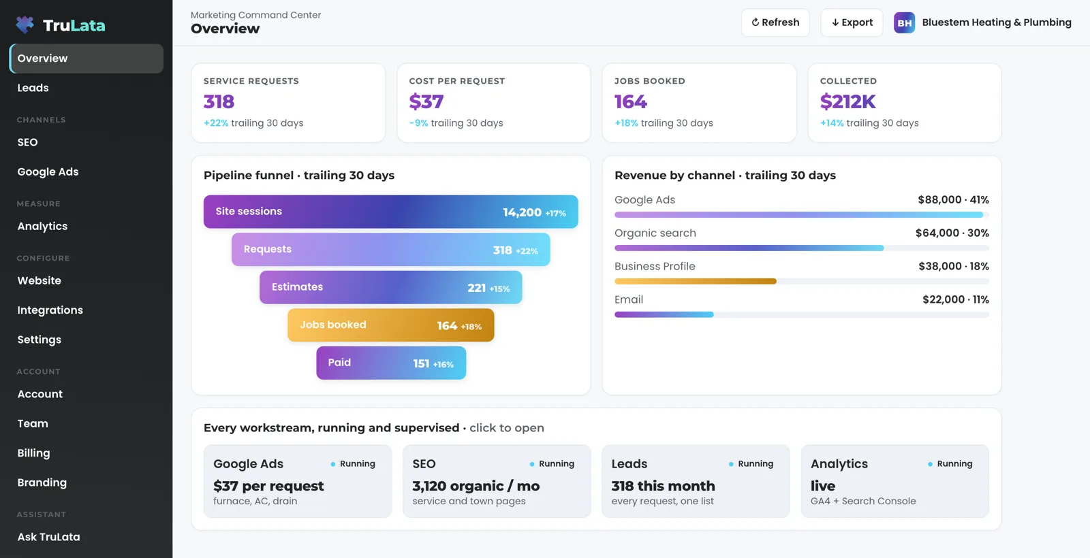This screenshot has width=1090, height=558.
Task: Select the Estimates funnel bar
Action: [x=391, y=287]
